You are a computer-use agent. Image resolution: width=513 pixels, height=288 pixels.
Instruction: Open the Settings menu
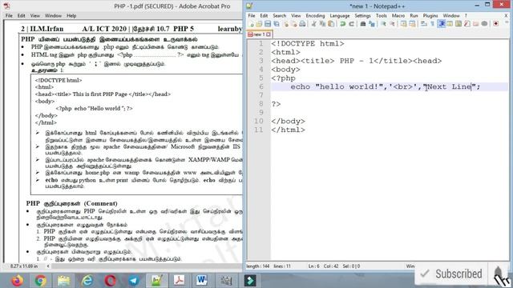click(362, 16)
